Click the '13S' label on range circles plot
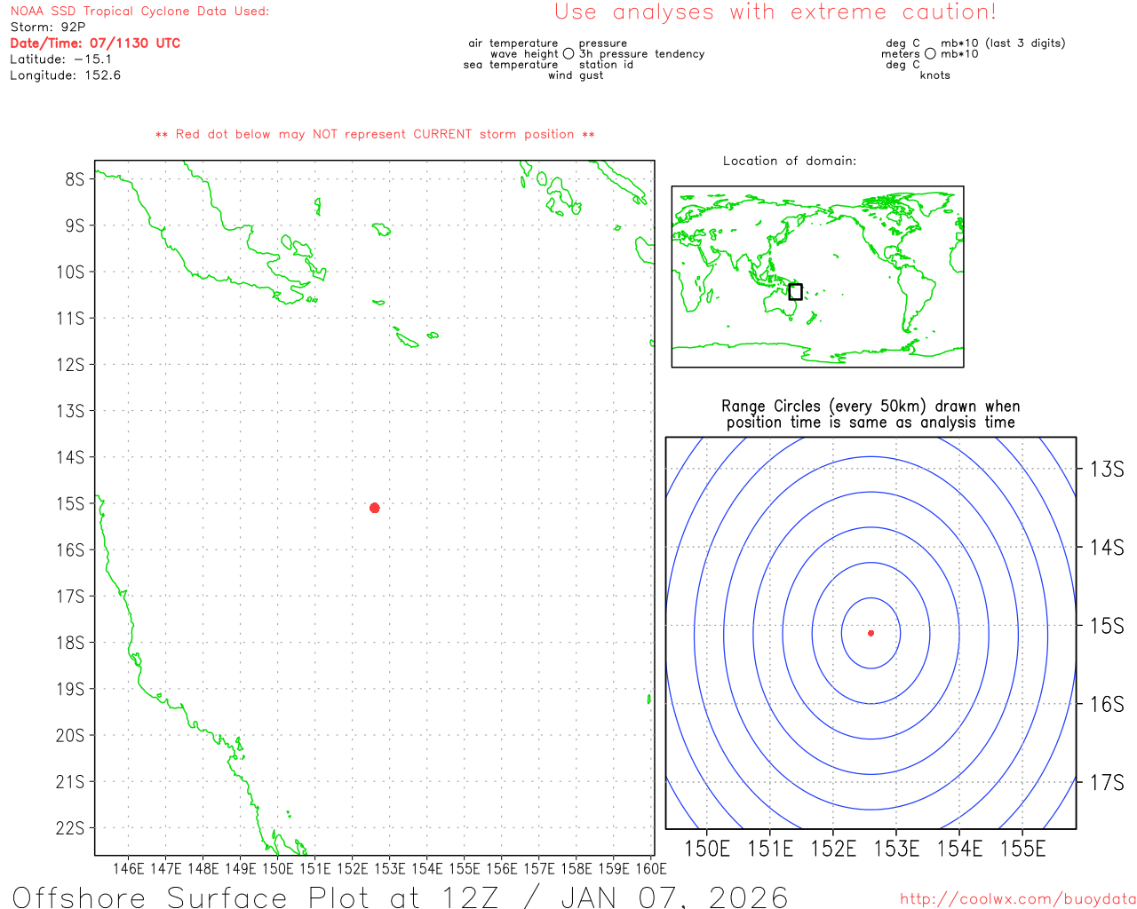 pos(1108,470)
